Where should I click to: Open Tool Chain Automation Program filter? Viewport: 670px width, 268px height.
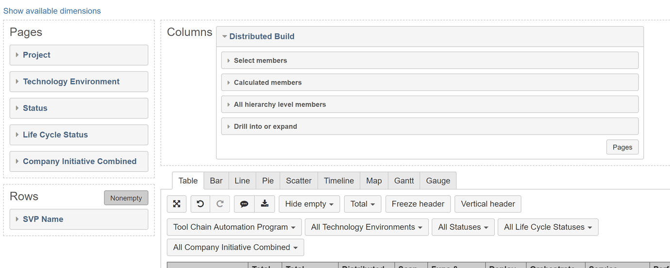[234, 227]
